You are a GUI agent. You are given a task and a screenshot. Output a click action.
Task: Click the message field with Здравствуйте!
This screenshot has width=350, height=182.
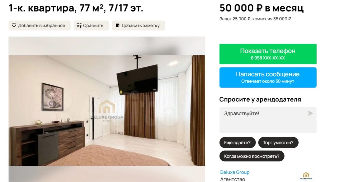coord(268,120)
